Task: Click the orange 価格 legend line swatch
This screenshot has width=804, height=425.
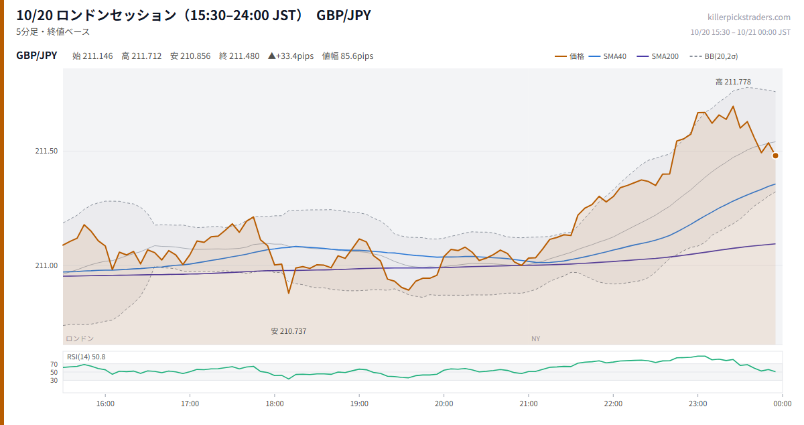Action: click(561, 56)
